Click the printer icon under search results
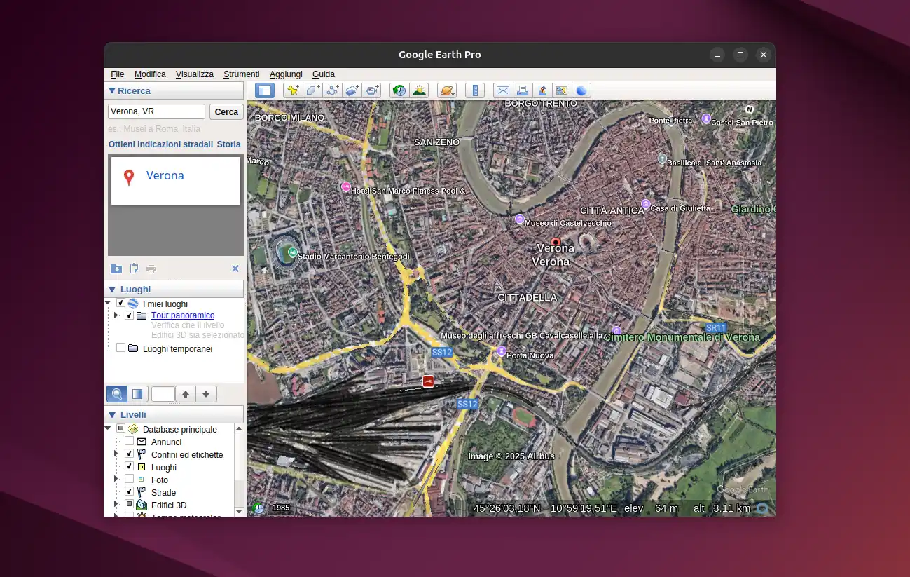 pos(151,269)
